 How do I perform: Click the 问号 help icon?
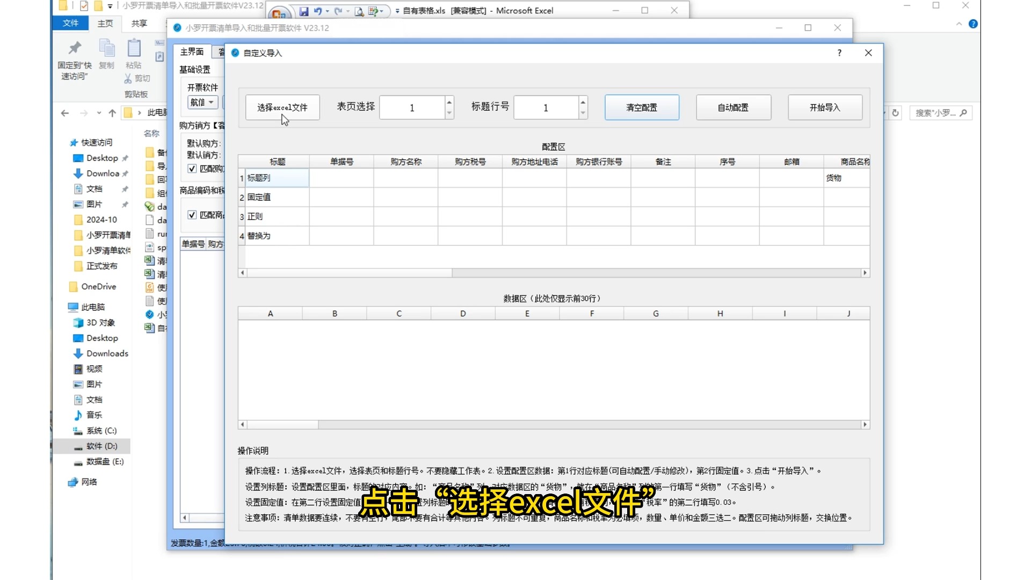(839, 52)
